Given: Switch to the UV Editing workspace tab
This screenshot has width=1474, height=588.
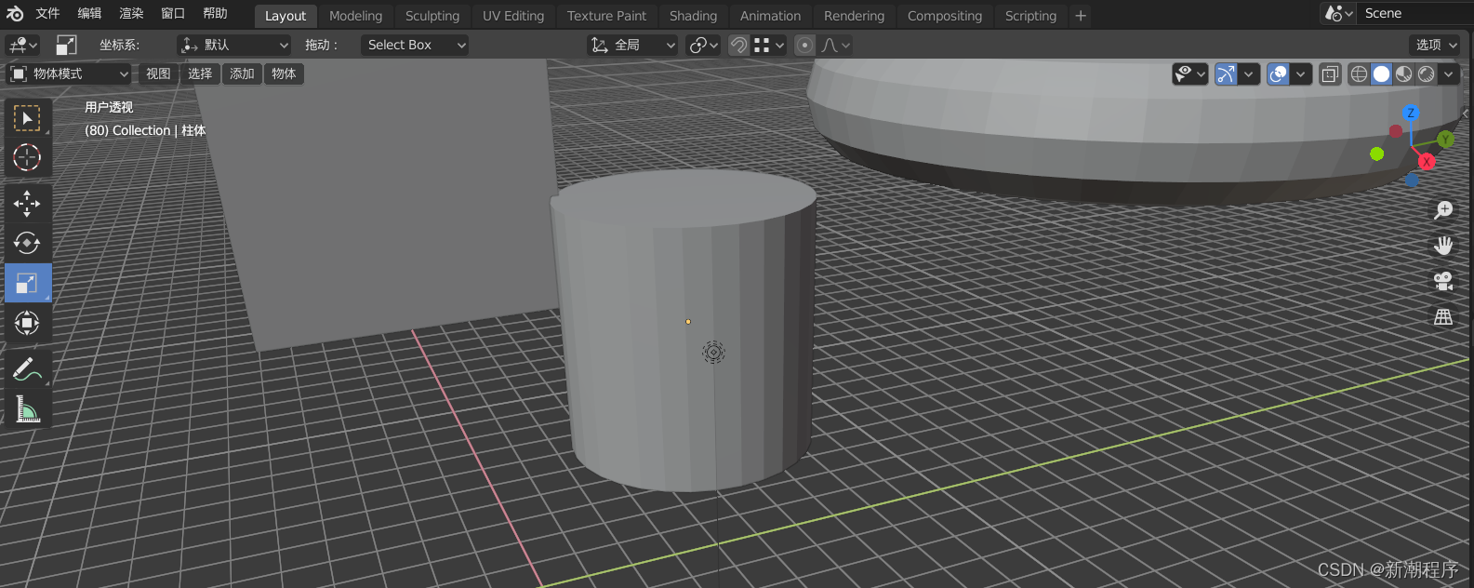Looking at the screenshot, I should [513, 16].
